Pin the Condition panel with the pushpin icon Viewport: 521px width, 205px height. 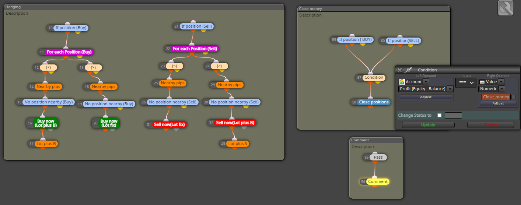tap(408, 70)
